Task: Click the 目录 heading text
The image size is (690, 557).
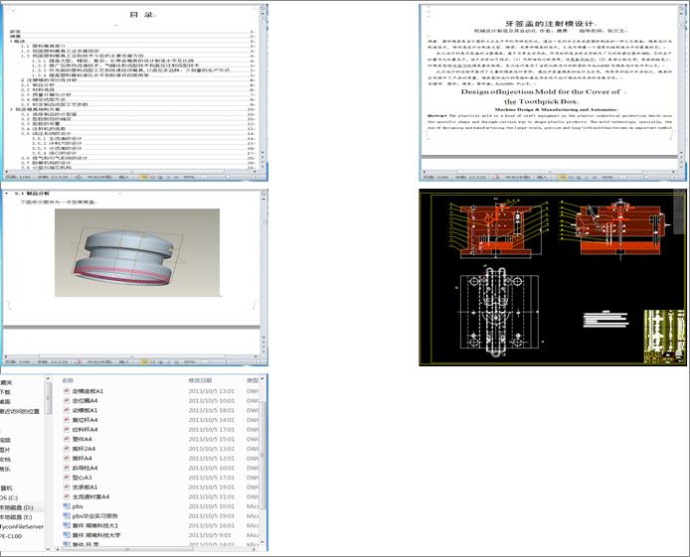Action: (142, 14)
